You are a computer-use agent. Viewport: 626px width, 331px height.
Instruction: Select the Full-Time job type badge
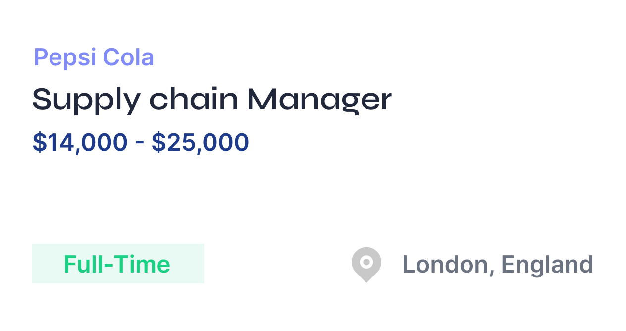[x=118, y=264]
